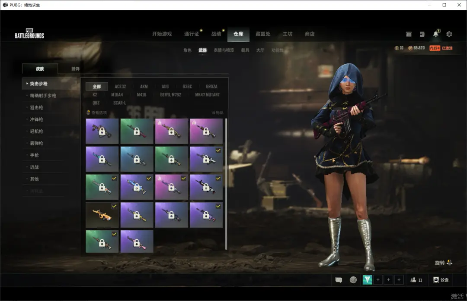467x301 pixels.
Task: Filter skins by AKM
Action: 144,87
